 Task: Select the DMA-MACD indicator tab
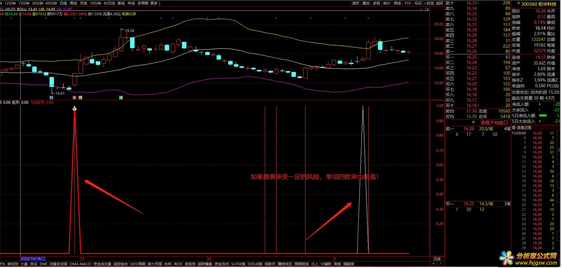click(x=80, y=264)
